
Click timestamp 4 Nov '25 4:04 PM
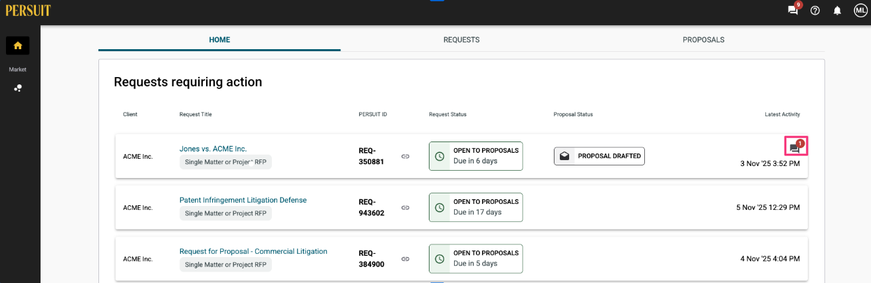pos(770,258)
